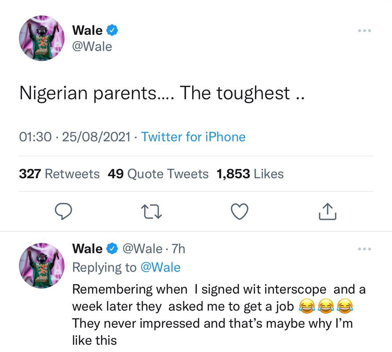Open the share upload icon

(x=327, y=212)
